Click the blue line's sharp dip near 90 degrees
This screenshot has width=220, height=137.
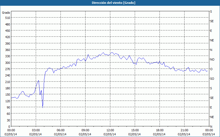(x=43, y=107)
